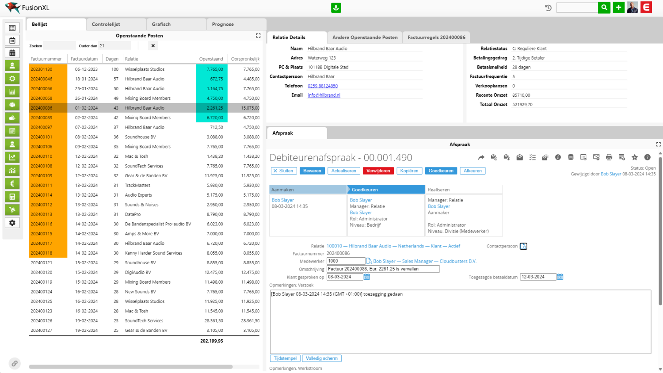Click the forward arrow share icon
This screenshot has width=663, height=373.
(x=481, y=157)
